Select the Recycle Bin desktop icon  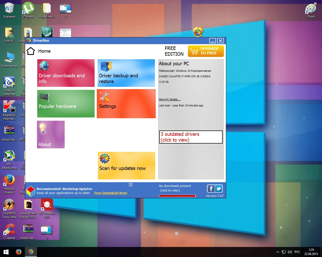coord(9,10)
